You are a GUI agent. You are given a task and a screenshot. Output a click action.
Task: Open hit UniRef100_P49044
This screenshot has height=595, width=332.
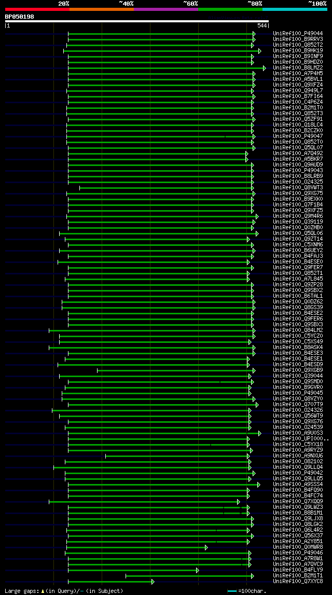click(x=298, y=33)
